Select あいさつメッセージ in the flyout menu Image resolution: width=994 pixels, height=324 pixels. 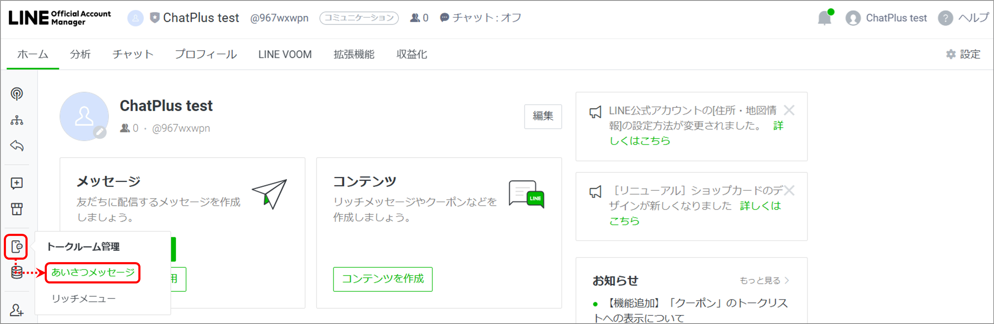[x=93, y=273]
